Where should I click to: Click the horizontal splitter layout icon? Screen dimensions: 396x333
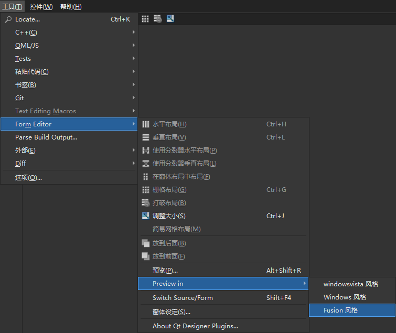(x=146, y=151)
